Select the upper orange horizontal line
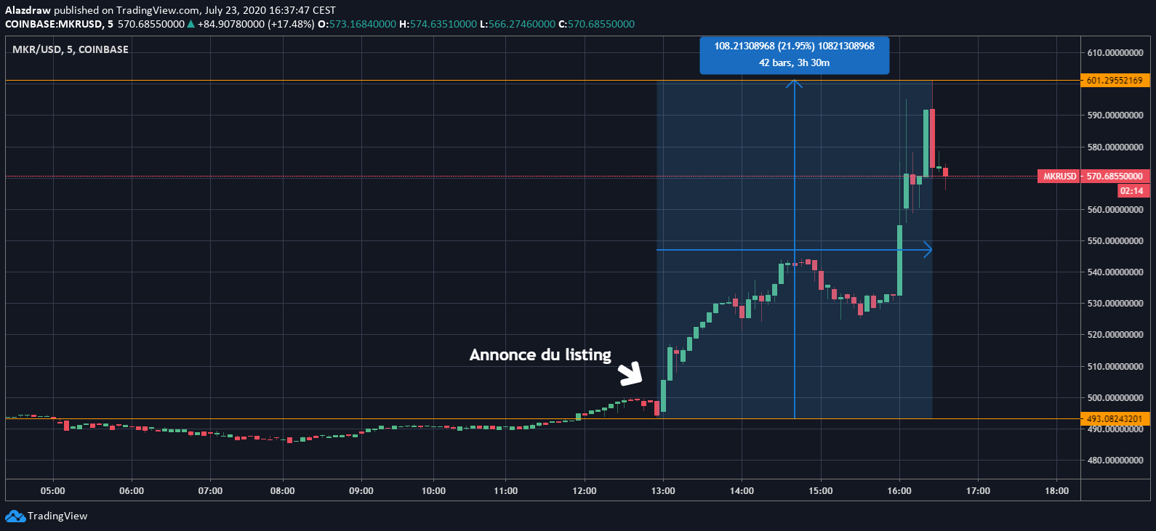1156x531 pixels. [x=364, y=81]
